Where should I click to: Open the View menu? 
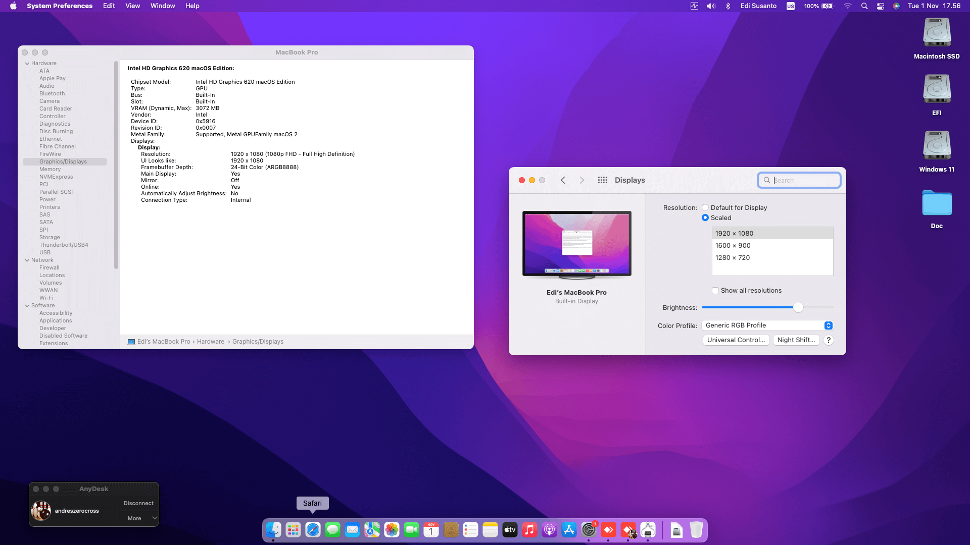(132, 6)
